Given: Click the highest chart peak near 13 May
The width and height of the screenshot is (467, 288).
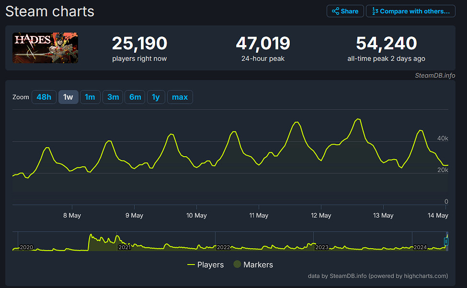Looking at the screenshot, I should [357, 119].
